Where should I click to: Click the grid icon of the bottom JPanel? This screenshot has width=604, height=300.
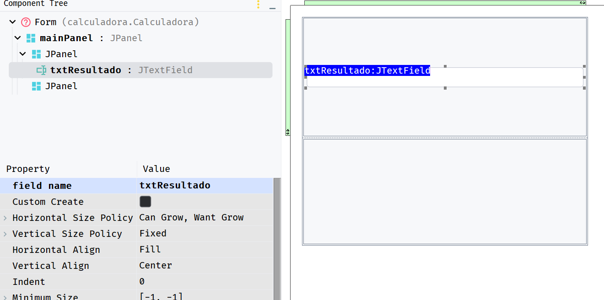(36, 86)
